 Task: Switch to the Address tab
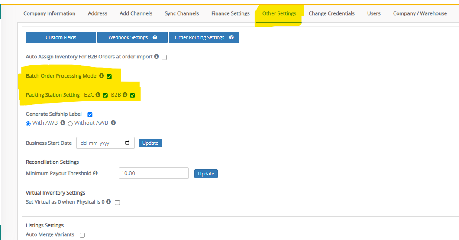[97, 13]
